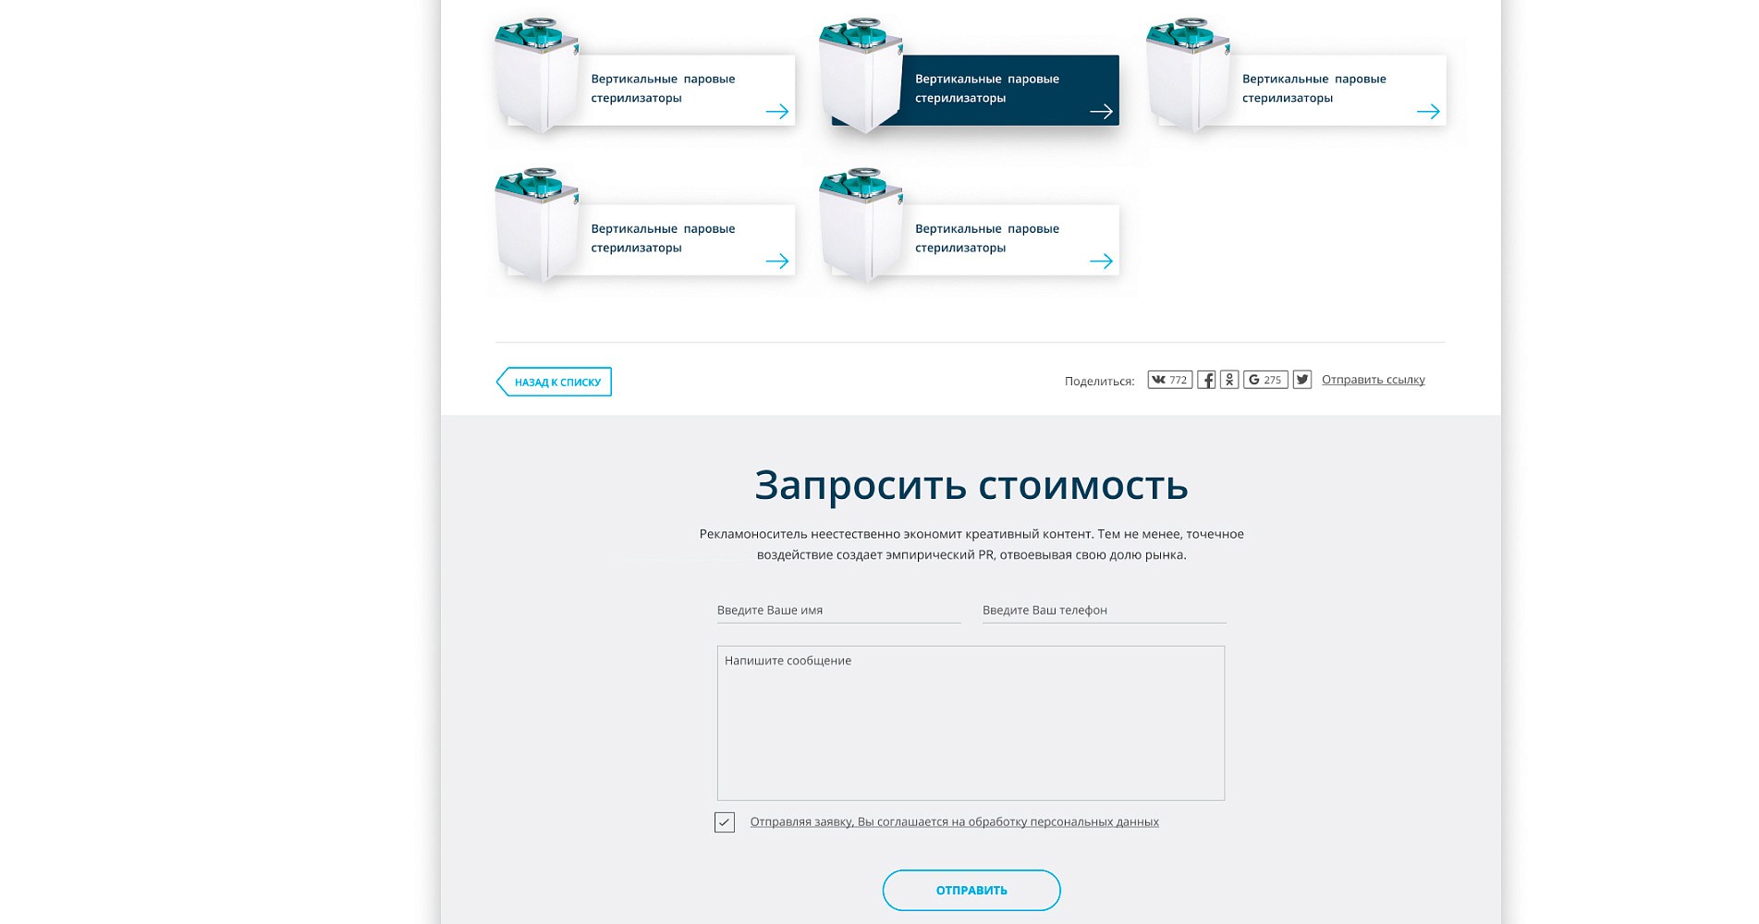Click the blue arrow on the top-right sterilizer card
This screenshot has height=924, width=1759.
[x=1427, y=112]
